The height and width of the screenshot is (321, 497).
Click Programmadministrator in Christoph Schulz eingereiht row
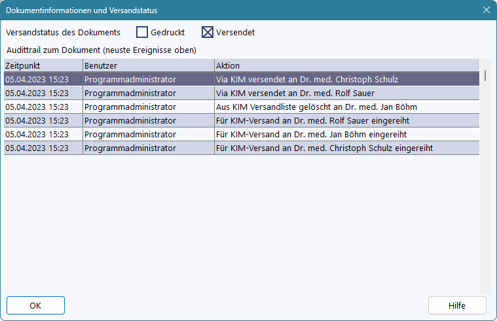coord(130,148)
